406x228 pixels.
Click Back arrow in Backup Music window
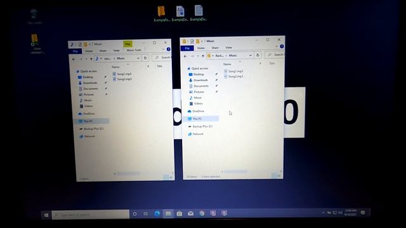point(185,56)
